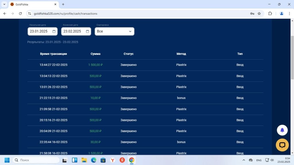
Task: Open the end date calendar picker icon
Action: pyautogui.click(x=88, y=31)
